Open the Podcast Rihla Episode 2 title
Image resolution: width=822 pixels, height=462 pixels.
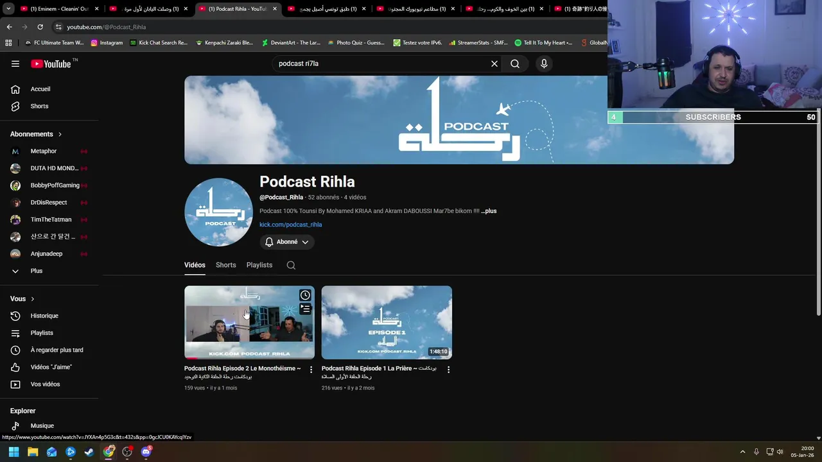(242, 372)
